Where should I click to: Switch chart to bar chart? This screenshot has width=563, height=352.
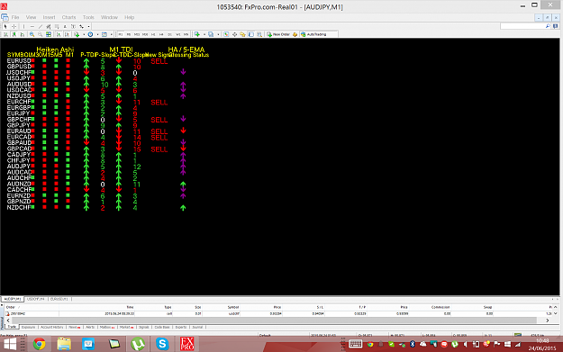click(5, 34)
